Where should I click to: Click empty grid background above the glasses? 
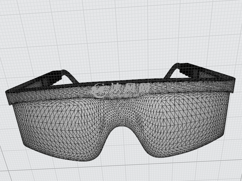121,30
